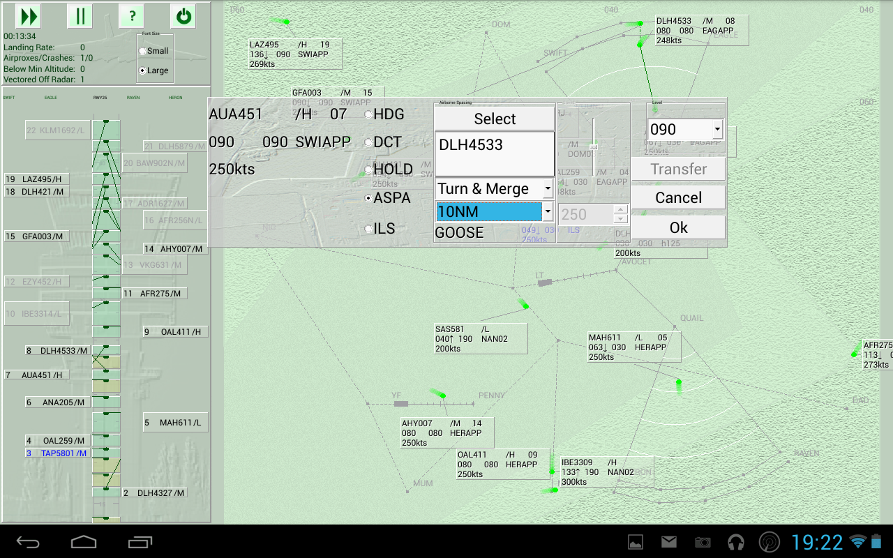Select flight strip 14 AHY007/M
893x558 pixels.
point(175,249)
